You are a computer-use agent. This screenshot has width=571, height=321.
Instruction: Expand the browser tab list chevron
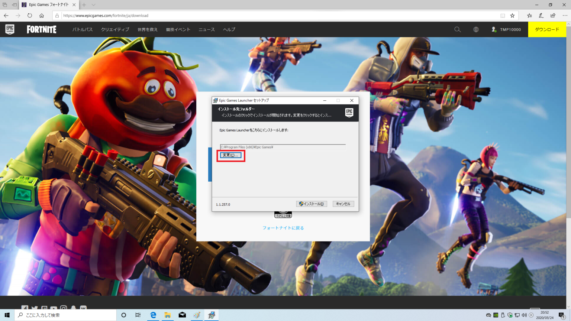[93, 5]
